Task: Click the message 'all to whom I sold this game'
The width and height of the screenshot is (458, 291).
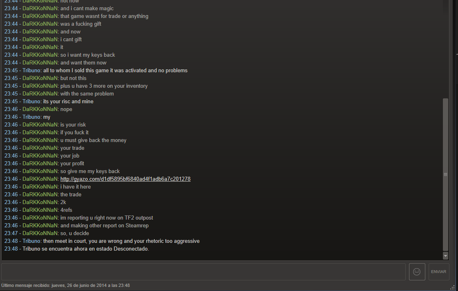Action: [116, 71]
